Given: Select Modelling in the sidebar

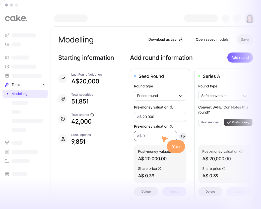Looking at the screenshot, I should point(20,94).
